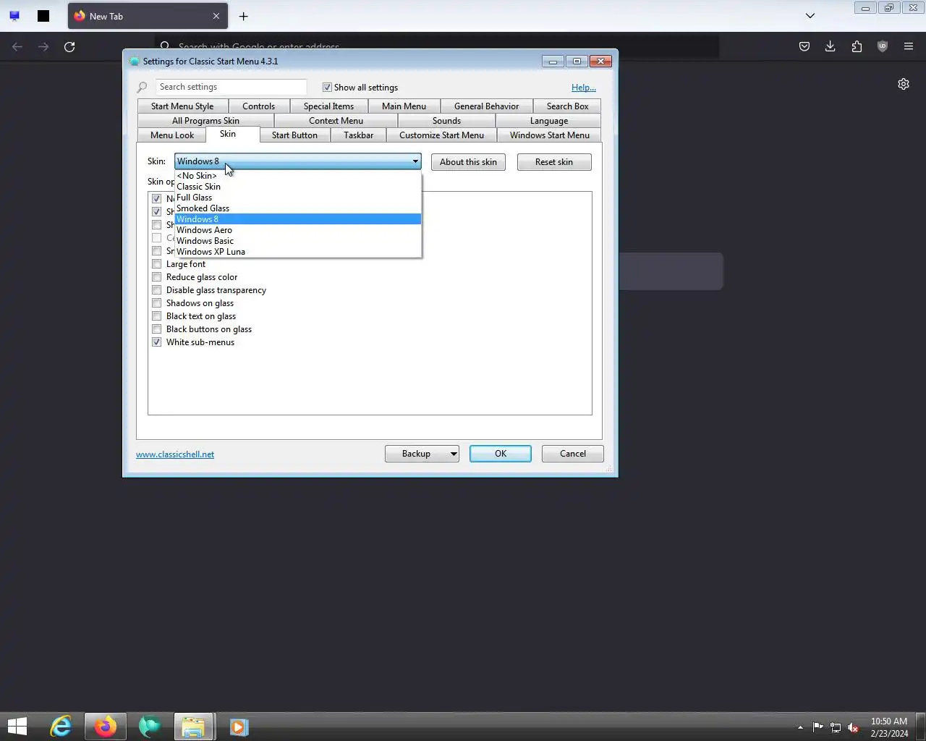This screenshot has width=926, height=741.
Task: Show hidden system tray icons arrow
Action: [800, 727]
